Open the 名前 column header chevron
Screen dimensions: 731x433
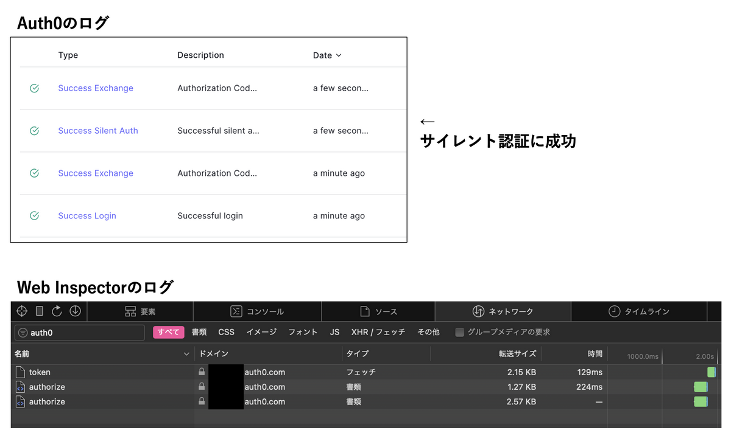[x=186, y=354]
